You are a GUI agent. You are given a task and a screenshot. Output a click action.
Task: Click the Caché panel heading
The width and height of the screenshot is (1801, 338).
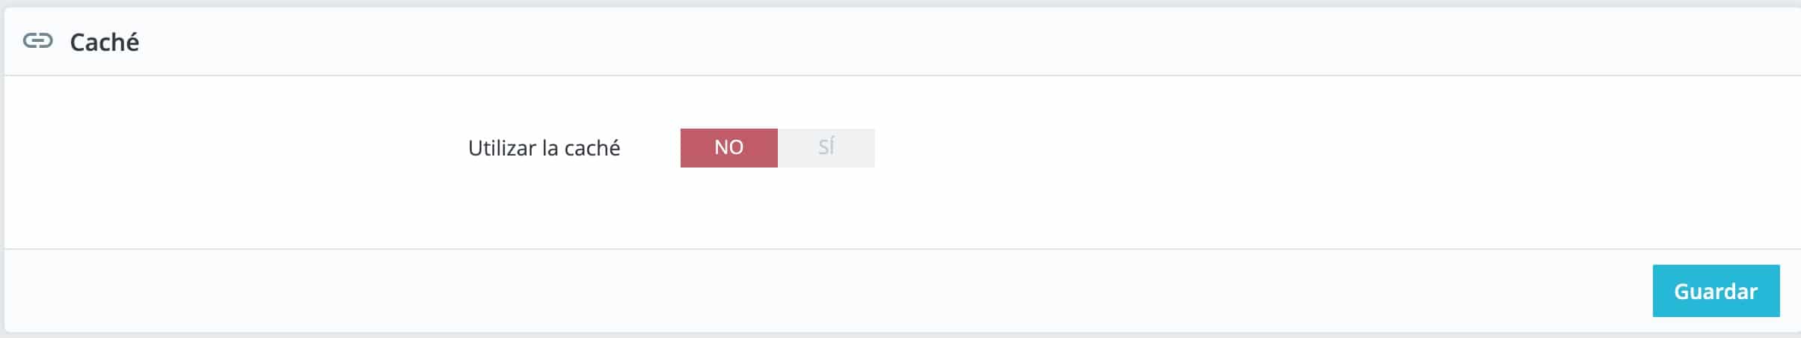(x=104, y=43)
